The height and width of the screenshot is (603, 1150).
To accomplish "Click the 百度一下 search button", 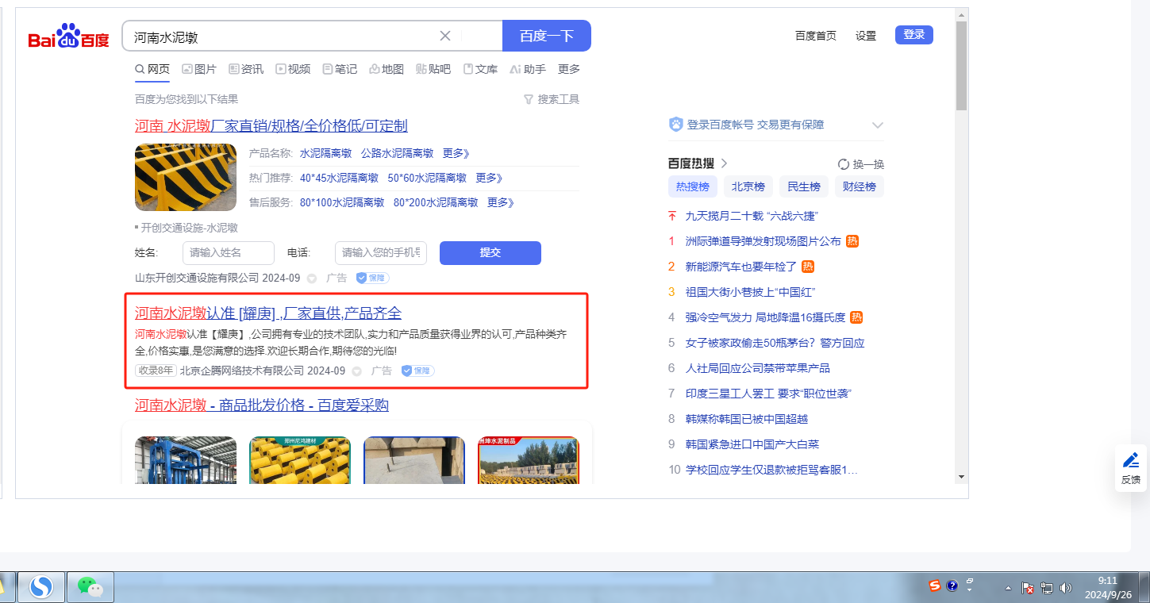I will [x=547, y=36].
